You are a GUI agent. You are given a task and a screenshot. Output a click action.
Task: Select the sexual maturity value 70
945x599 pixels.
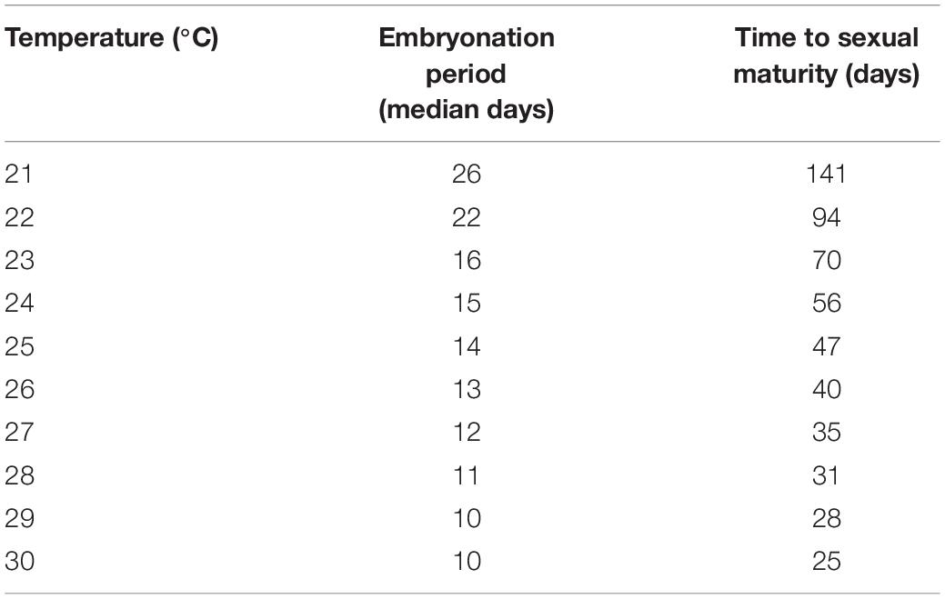click(x=827, y=261)
